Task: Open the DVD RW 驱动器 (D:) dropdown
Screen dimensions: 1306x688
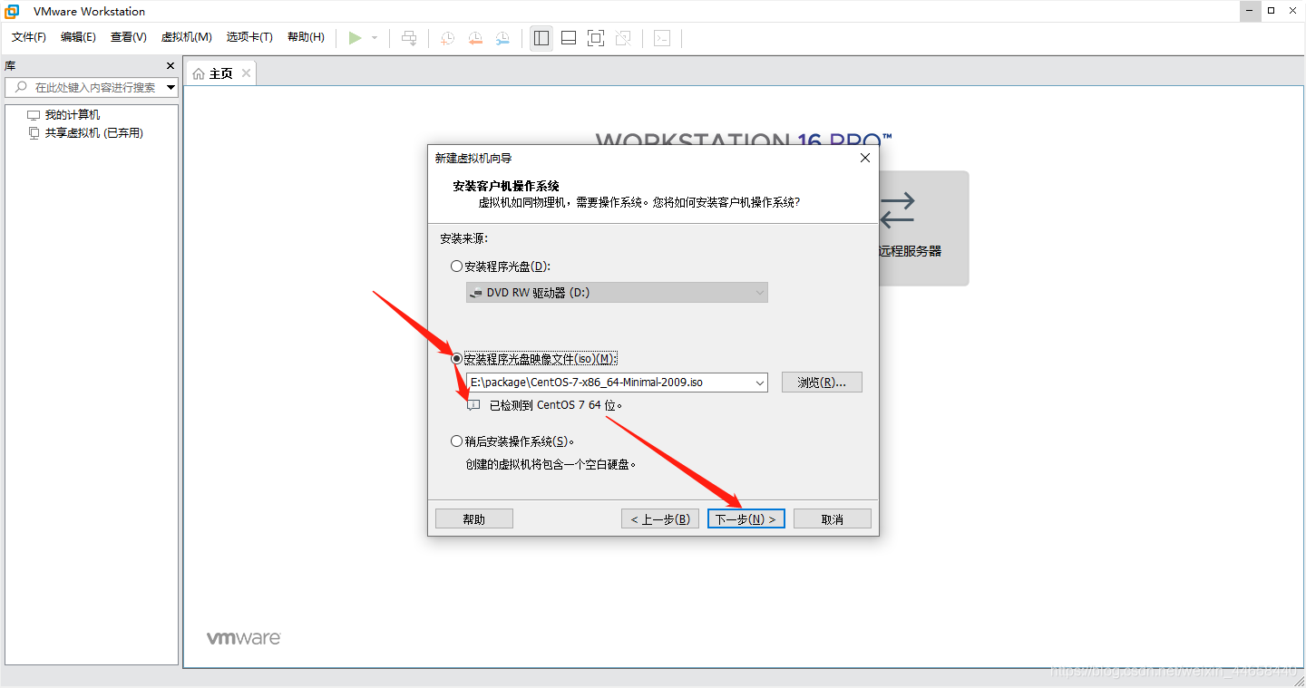Action: (x=617, y=293)
